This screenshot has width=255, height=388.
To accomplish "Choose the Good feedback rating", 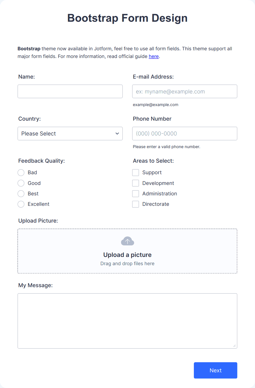I will pos(21,183).
